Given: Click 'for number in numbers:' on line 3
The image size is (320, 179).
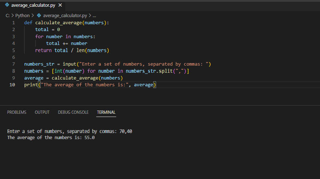Looking at the screenshot, I should point(65,36).
